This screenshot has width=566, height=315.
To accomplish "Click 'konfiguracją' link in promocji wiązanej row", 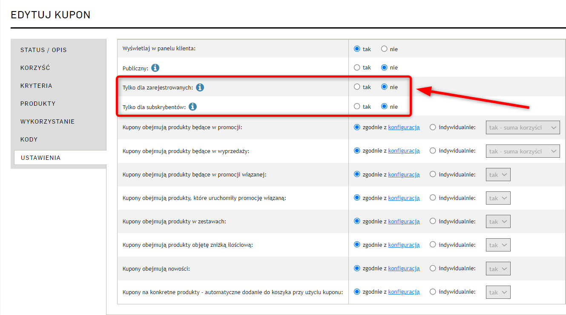I will coord(404,174).
